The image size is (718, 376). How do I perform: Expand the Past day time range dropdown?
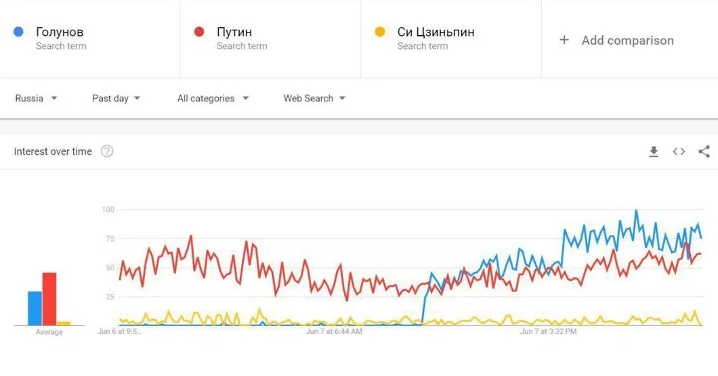pos(117,98)
